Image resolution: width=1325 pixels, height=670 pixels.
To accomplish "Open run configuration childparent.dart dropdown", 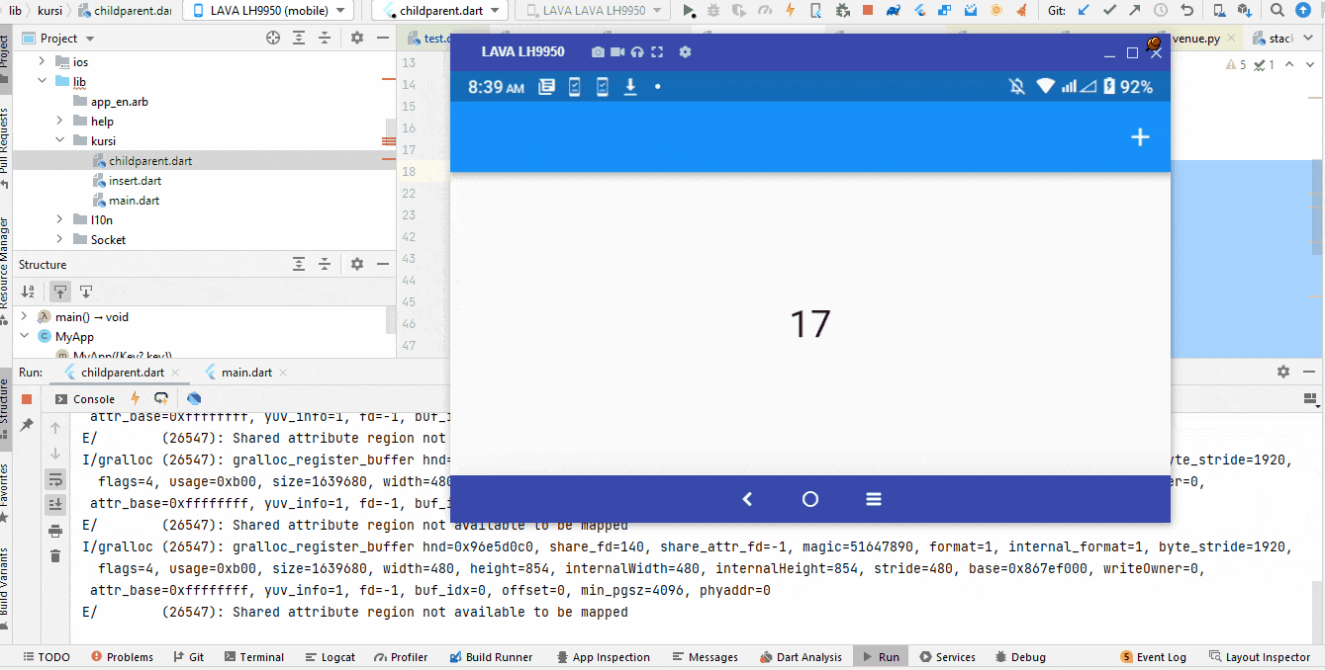I will [x=441, y=11].
